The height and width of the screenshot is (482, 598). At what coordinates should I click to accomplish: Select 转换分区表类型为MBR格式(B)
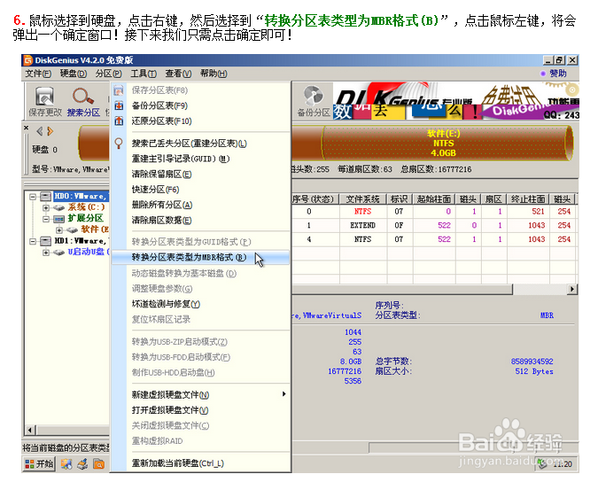pyautogui.click(x=200, y=258)
